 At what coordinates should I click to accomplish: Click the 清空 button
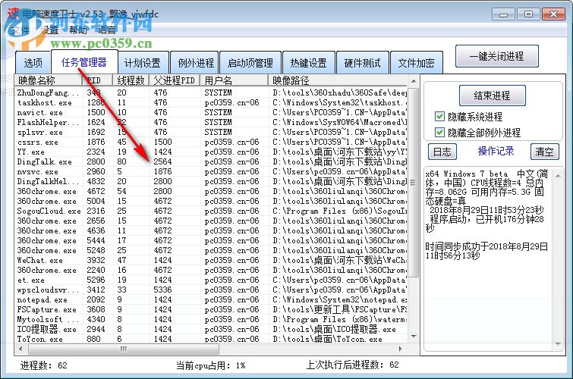[544, 152]
